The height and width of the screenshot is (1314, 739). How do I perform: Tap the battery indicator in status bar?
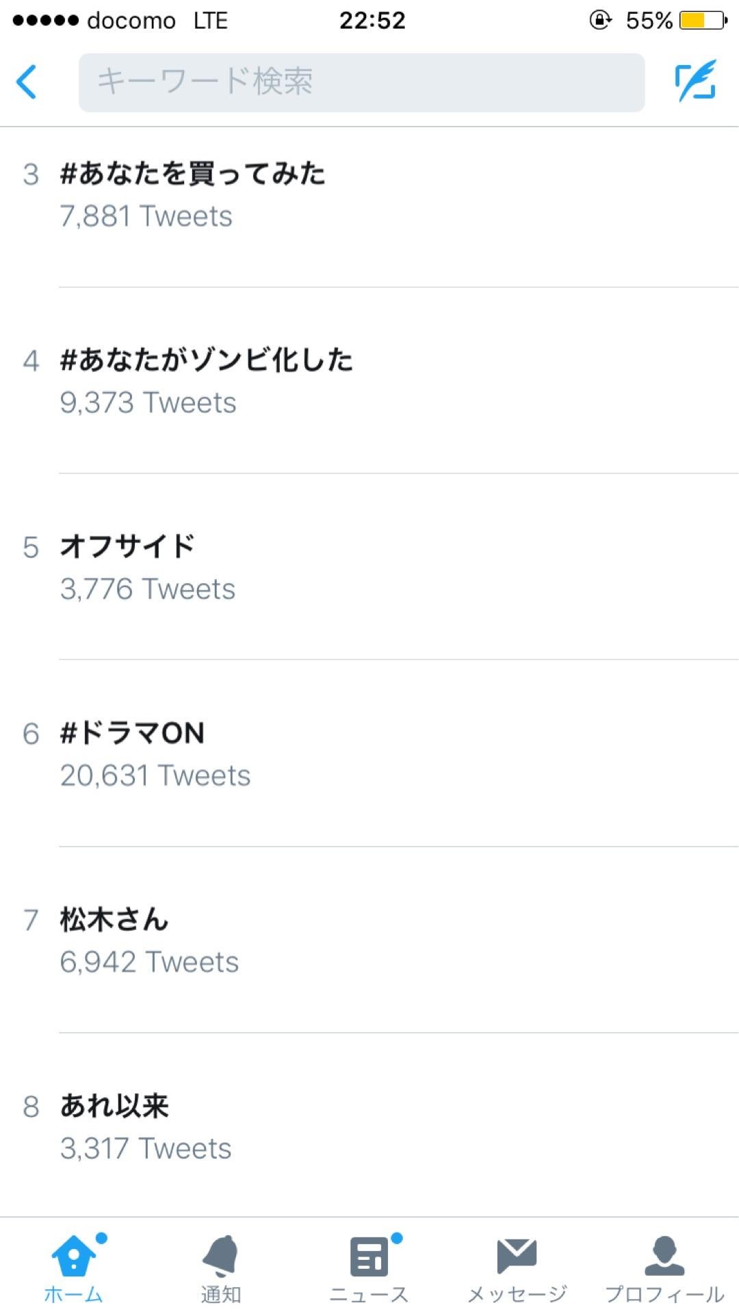(703, 21)
